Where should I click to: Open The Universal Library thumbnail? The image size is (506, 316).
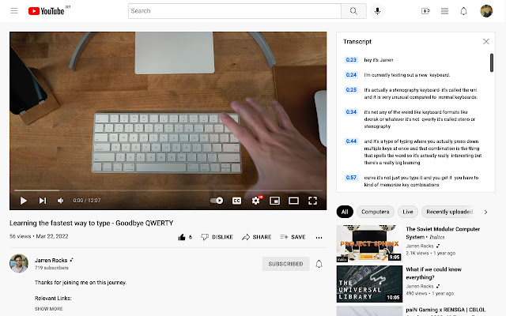coord(369,284)
